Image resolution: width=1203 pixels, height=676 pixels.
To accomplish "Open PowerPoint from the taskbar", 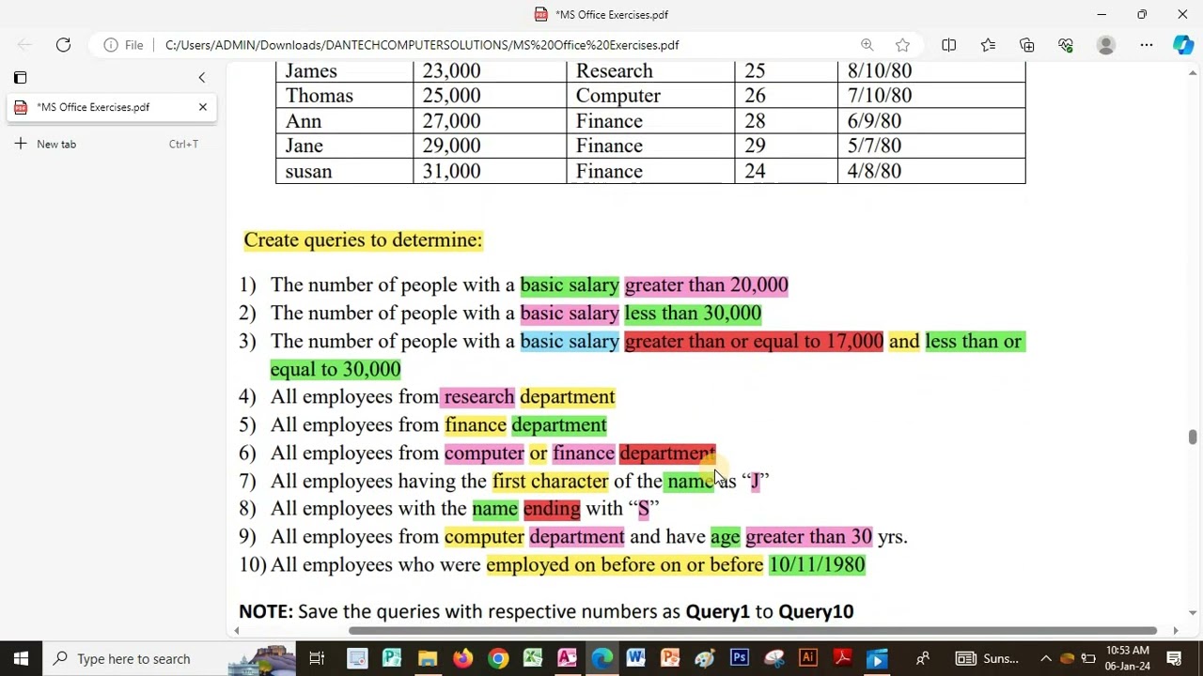I will 670,658.
